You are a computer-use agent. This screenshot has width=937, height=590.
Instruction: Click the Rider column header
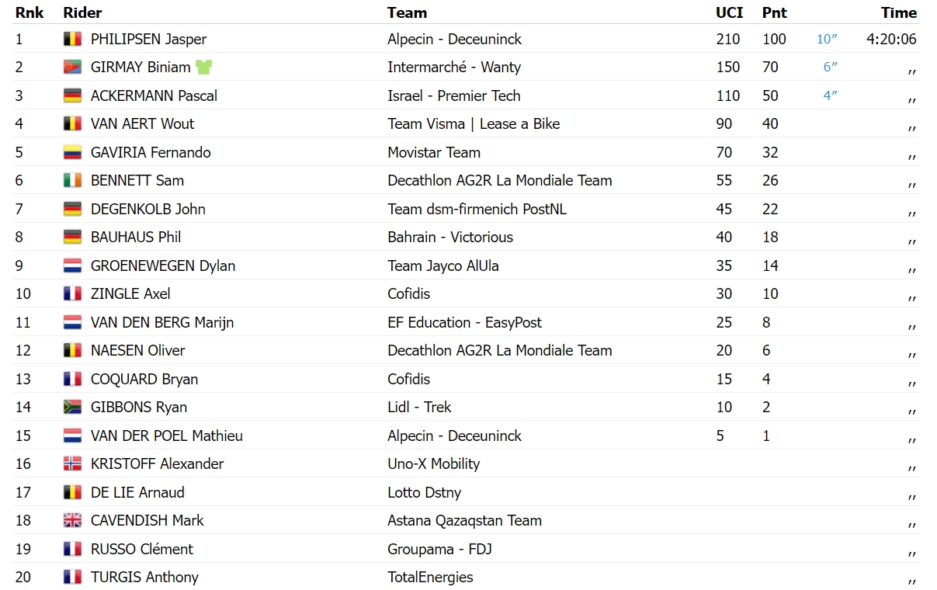[82, 12]
